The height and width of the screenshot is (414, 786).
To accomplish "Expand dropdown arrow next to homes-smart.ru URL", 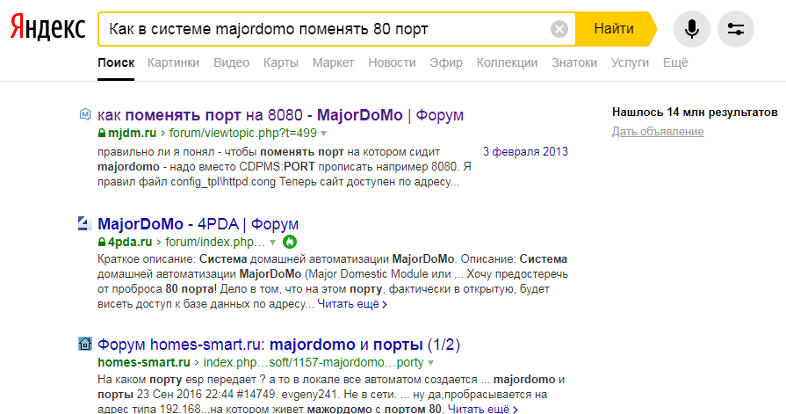I will [x=431, y=363].
